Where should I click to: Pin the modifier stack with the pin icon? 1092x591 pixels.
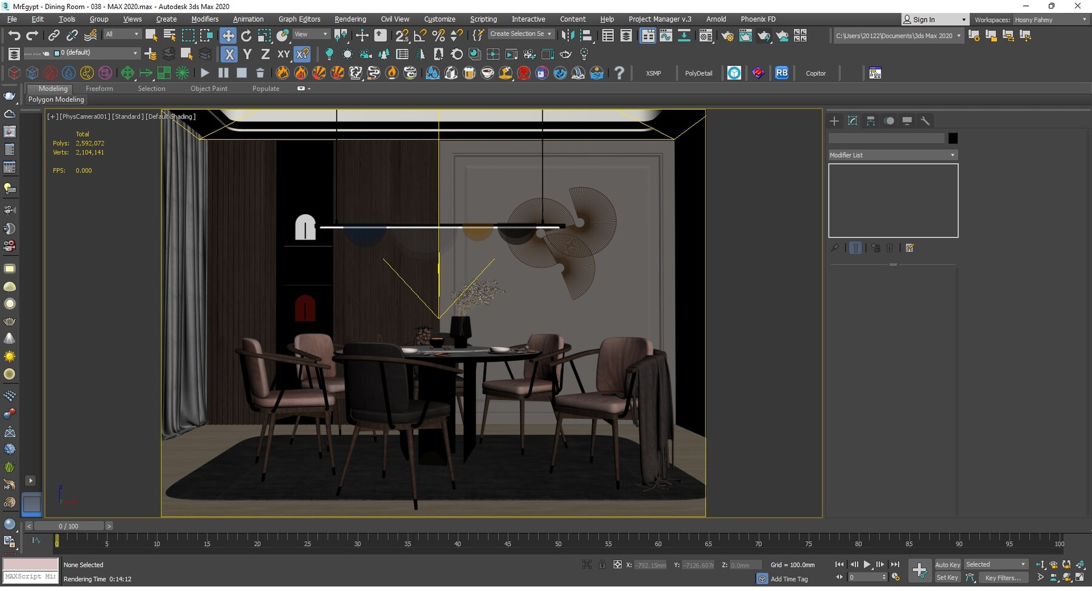(835, 247)
